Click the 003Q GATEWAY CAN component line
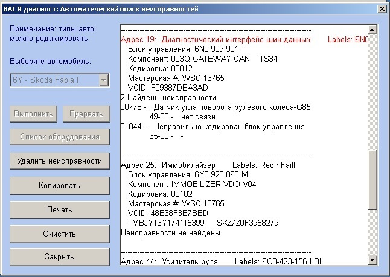 click(202, 59)
